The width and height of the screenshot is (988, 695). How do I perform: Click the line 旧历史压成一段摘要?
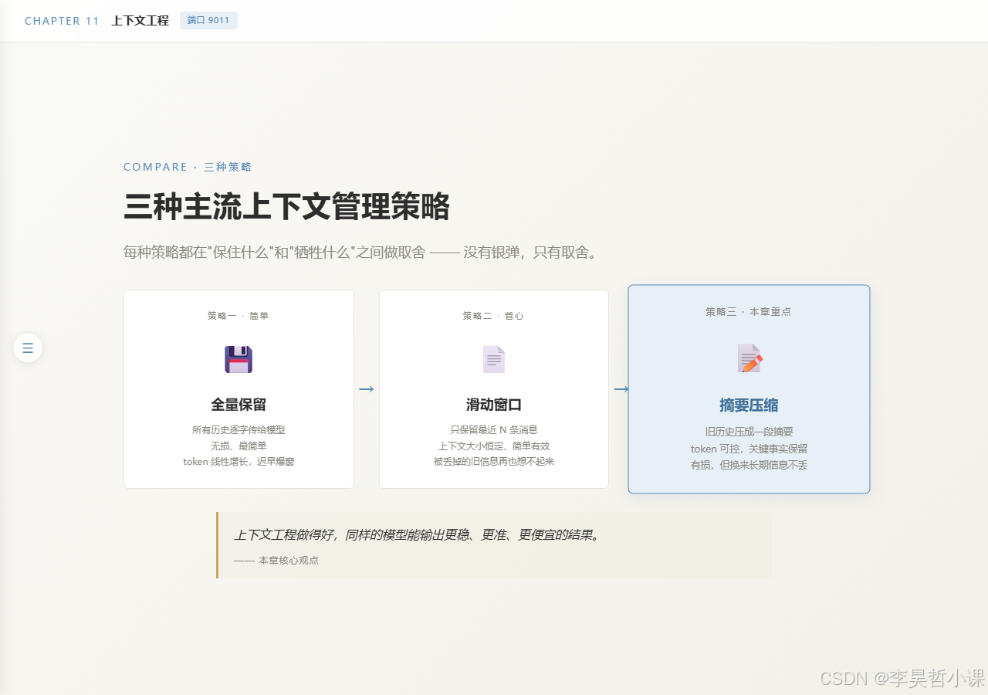[749, 432]
